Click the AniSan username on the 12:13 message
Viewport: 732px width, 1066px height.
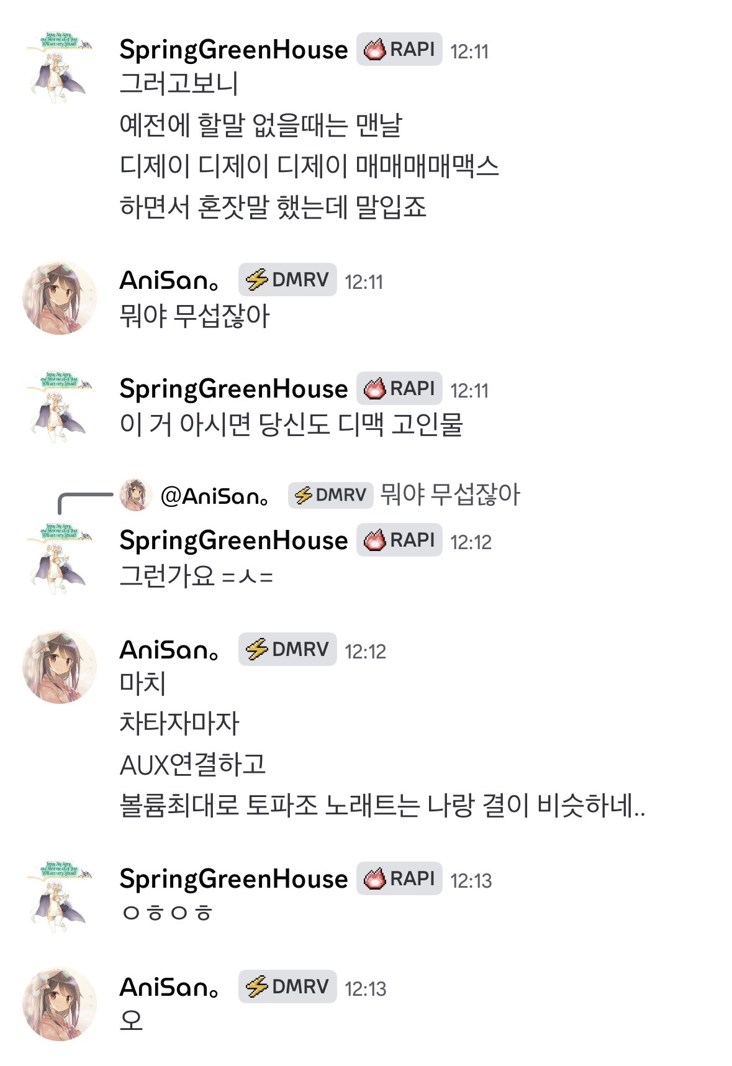tap(169, 987)
